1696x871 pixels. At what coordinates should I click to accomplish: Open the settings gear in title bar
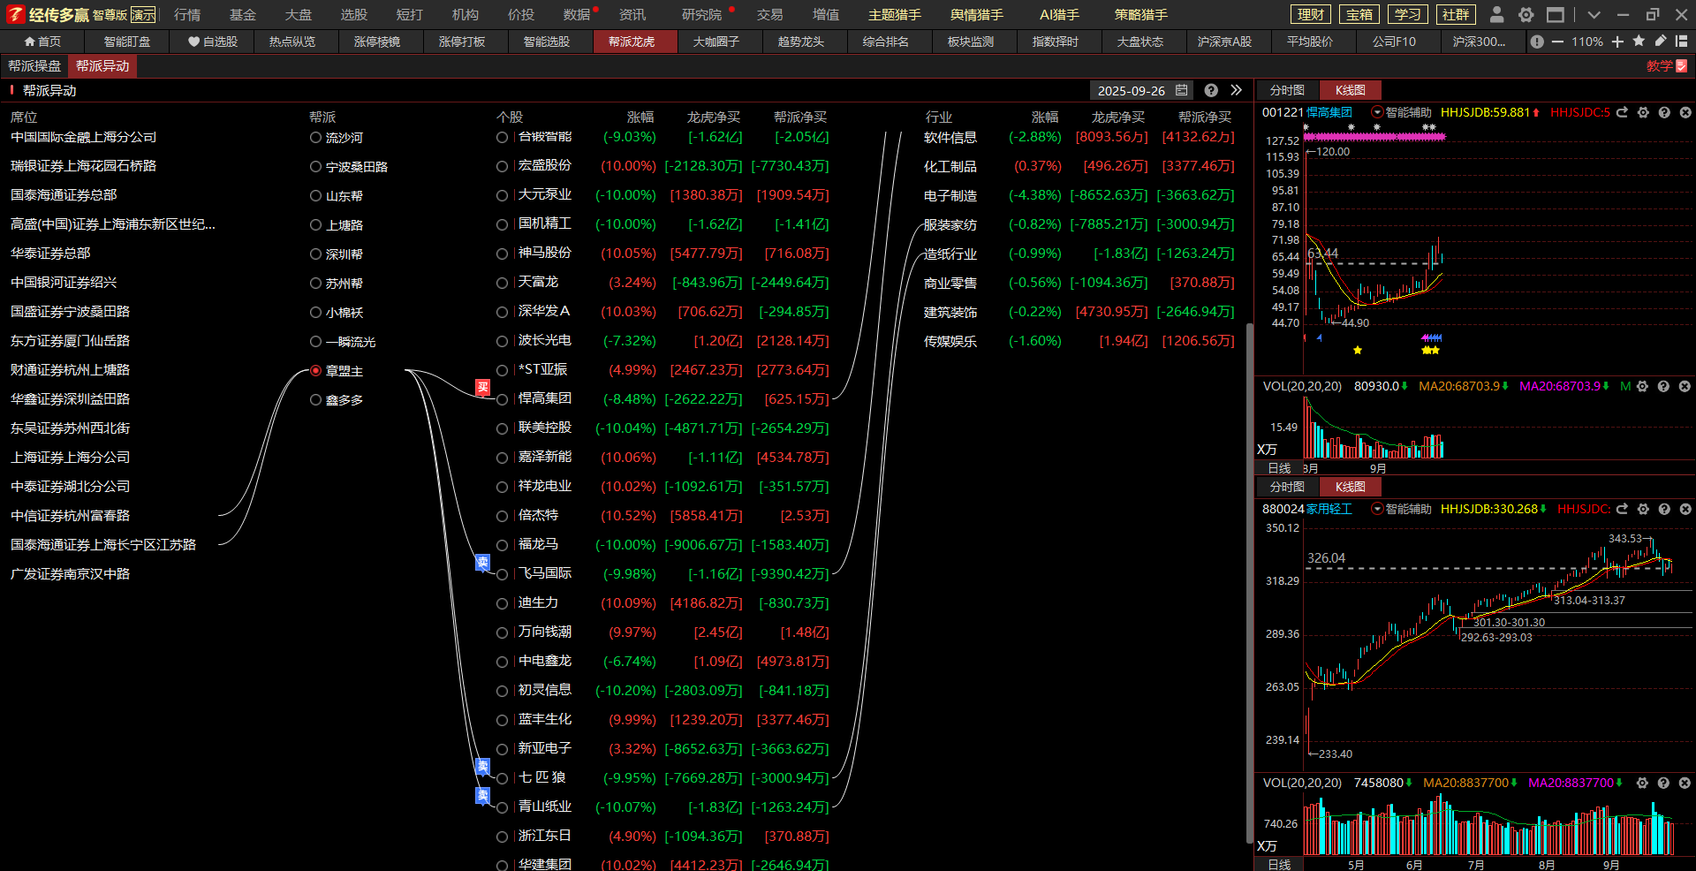[x=1526, y=14]
